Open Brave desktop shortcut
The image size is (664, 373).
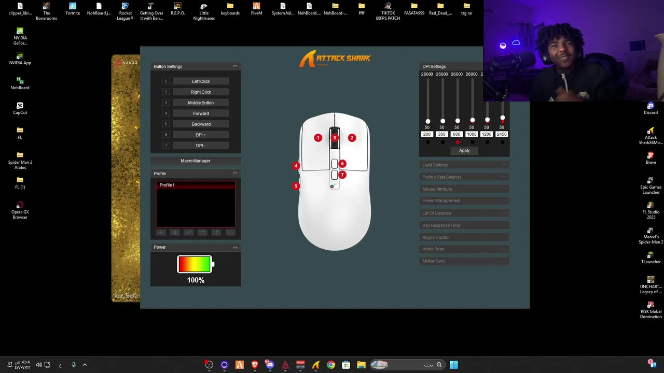click(651, 158)
